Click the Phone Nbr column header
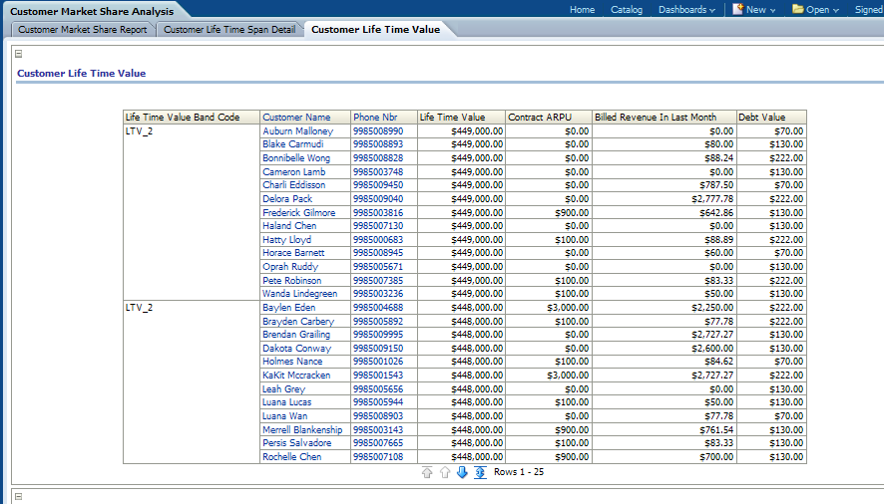This screenshot has height=504, width=884. coord(375,118)
